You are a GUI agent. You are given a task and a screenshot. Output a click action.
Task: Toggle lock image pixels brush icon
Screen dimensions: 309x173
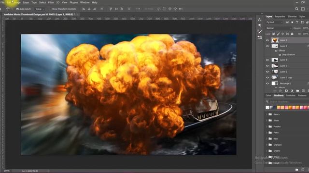pos(278,34)
